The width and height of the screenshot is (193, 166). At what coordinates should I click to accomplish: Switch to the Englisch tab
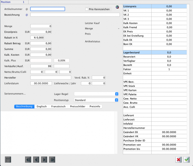click(x=41, y=107)
